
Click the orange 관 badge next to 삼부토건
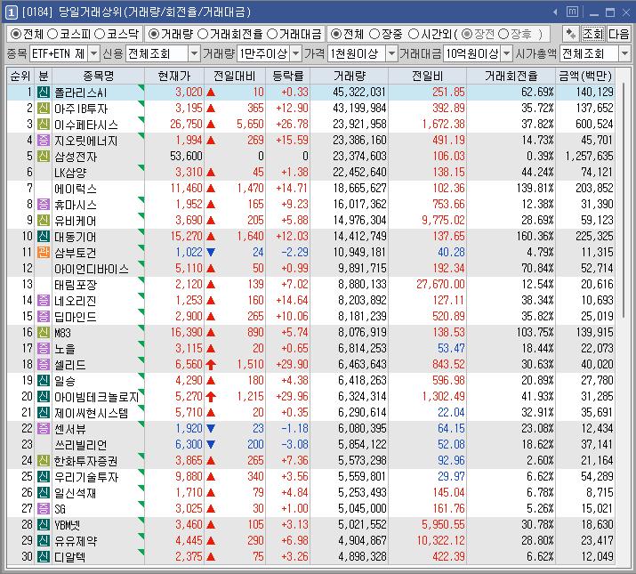coord(44,252)
